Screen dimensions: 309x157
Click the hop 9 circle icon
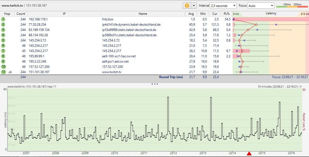[x=3, y=61]
